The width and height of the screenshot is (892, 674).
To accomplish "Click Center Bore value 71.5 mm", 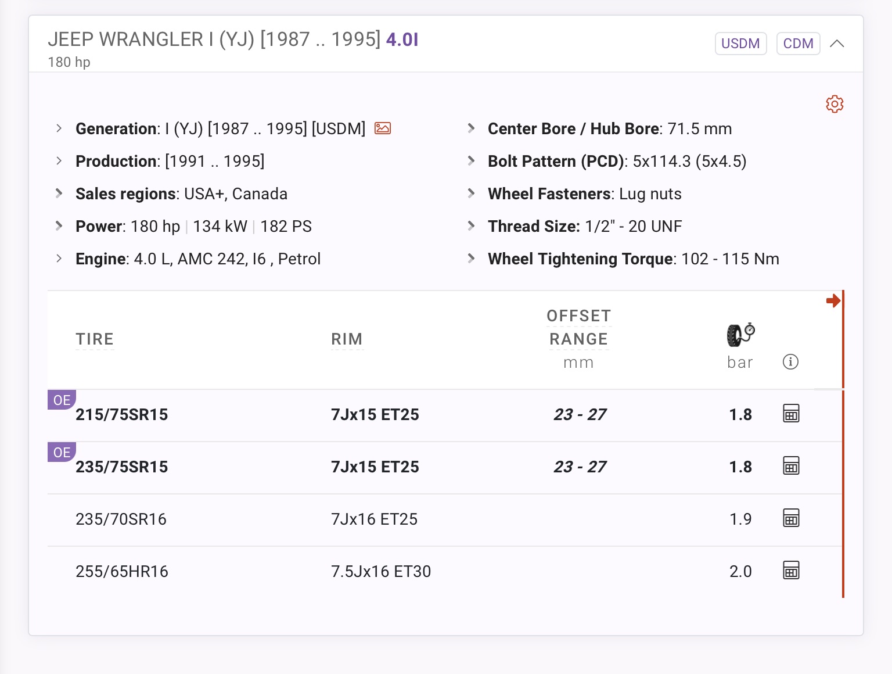I will coord(700,129).
